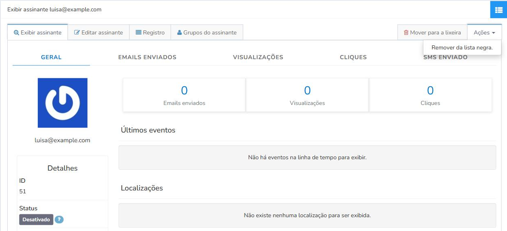Select the GERAL sub-tab
The image size is (507, 231).
51,57
